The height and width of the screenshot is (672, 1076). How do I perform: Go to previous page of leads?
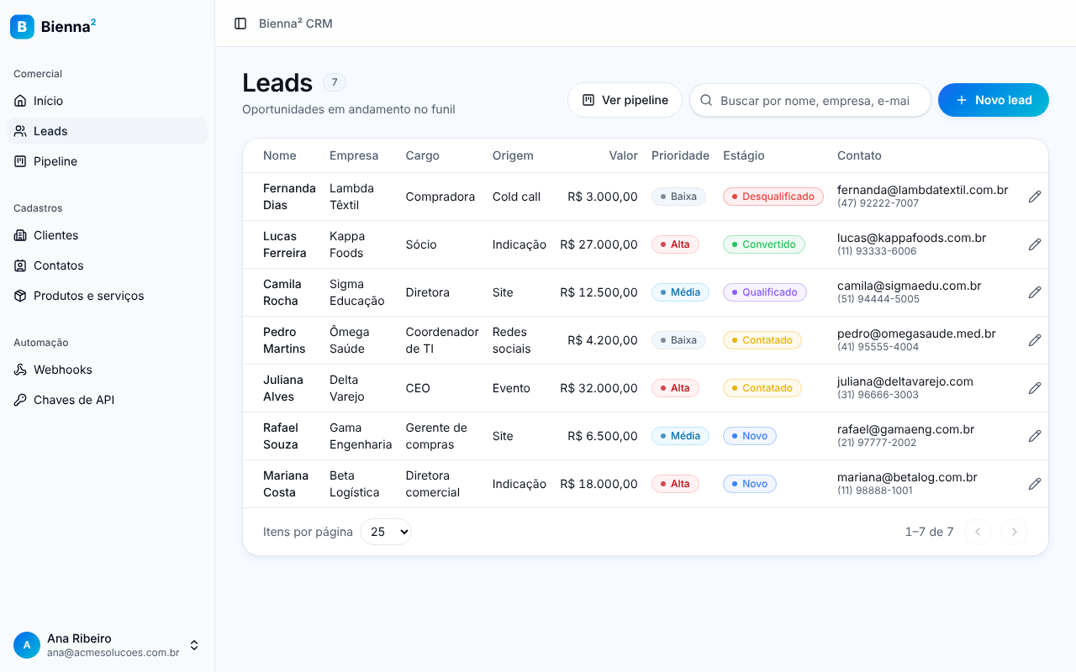click(x=978, y=532)
